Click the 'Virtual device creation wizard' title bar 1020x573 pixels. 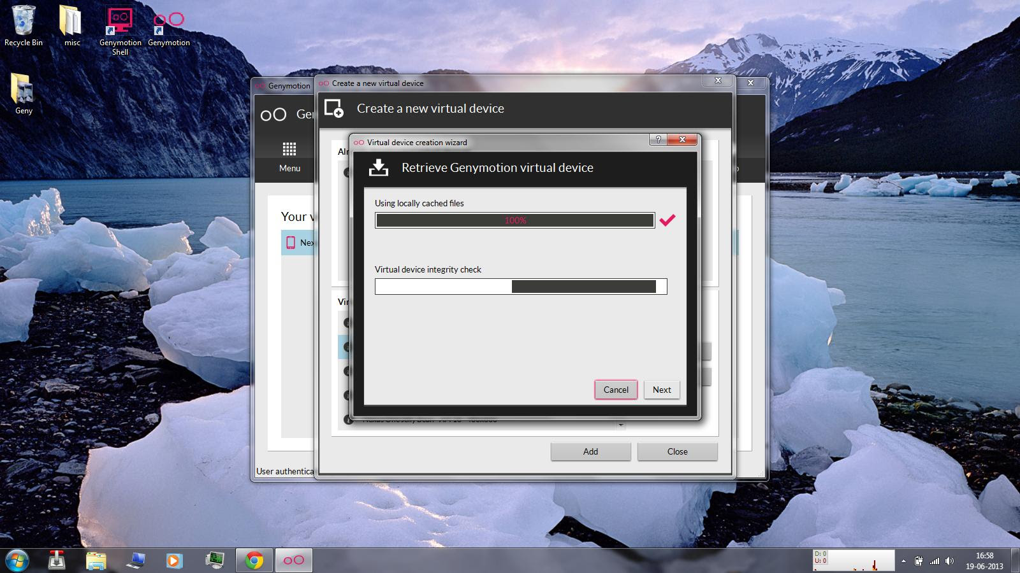[x=417, y=143]
